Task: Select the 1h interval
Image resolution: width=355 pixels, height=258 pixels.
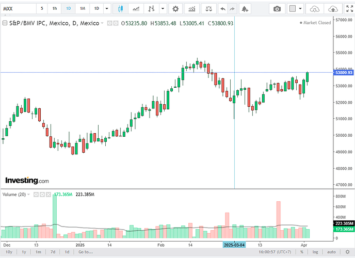Action: [x=55, y=9]
